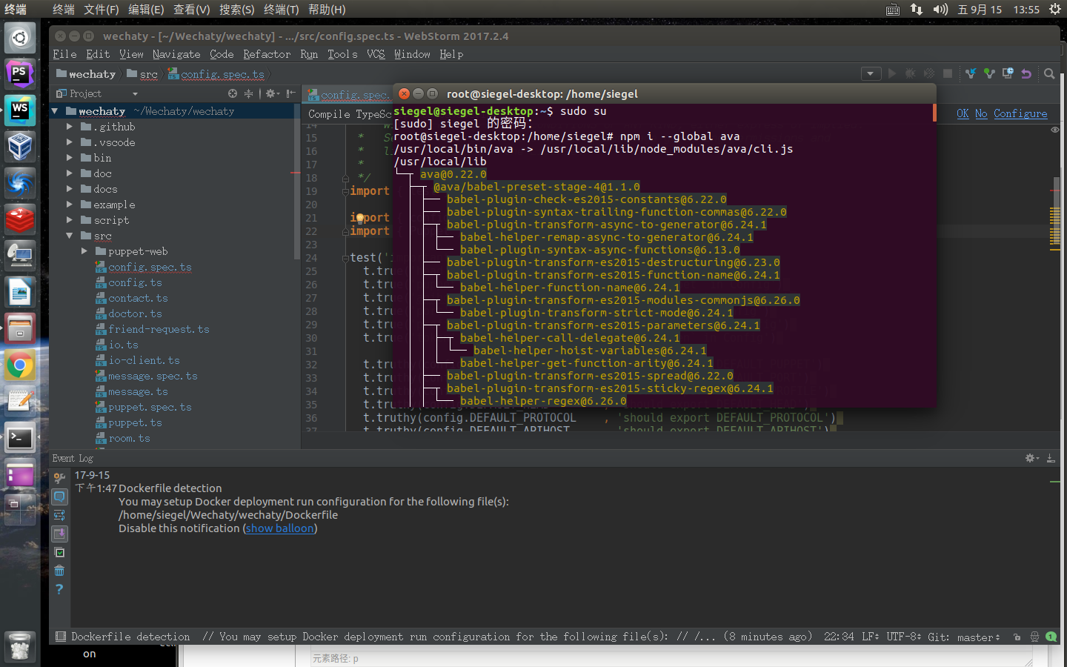The width and height of the screenshot is (1067, 667).
Task: Click the purple Revert arrow icon
Action: point(1026,73)
